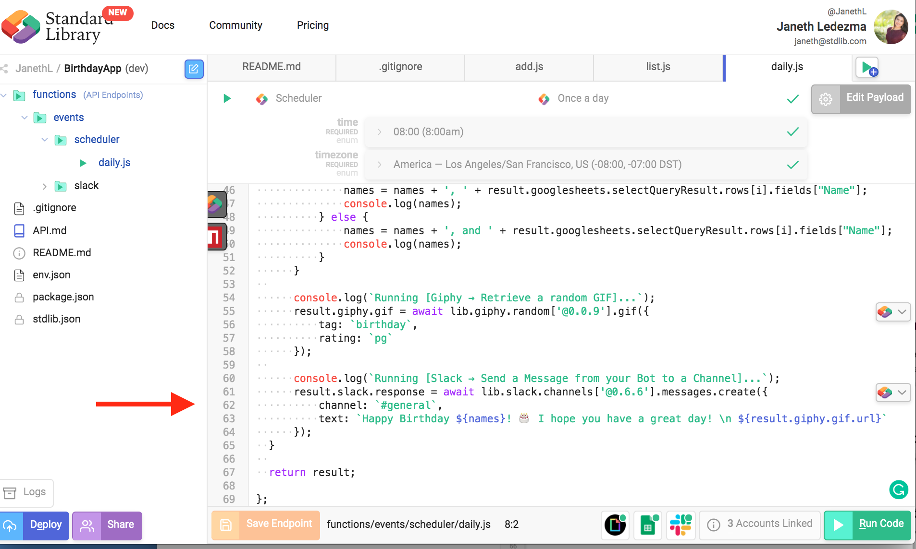Image resolution: width=916 pixels, height=549 pixels.
Task: Click the Standard Library gutter icon
Action: pyautogui.click(x=216, y=204)
